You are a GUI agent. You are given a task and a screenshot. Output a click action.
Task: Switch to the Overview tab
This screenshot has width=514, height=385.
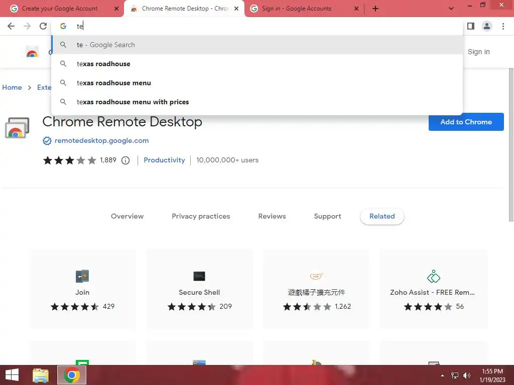[127, 216]
